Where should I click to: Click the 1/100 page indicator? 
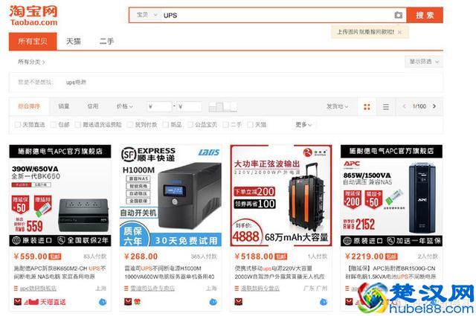point(419,106)
